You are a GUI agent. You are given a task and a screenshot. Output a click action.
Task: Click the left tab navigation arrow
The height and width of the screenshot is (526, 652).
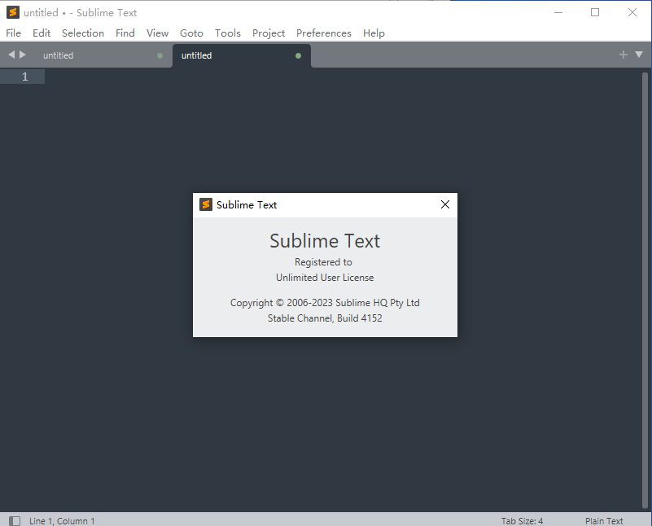pyautogui.click(x=11, y=55)
